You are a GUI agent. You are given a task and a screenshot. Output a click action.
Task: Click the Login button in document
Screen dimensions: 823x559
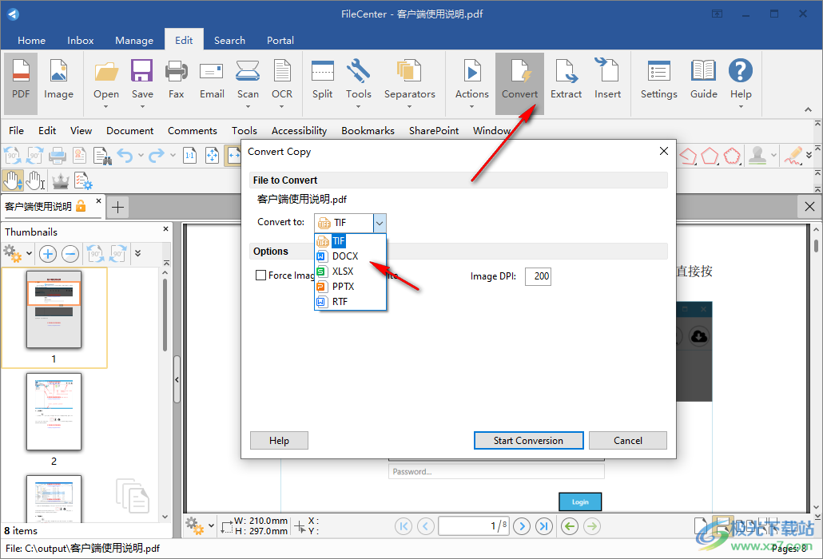click(x=580, y=502)
